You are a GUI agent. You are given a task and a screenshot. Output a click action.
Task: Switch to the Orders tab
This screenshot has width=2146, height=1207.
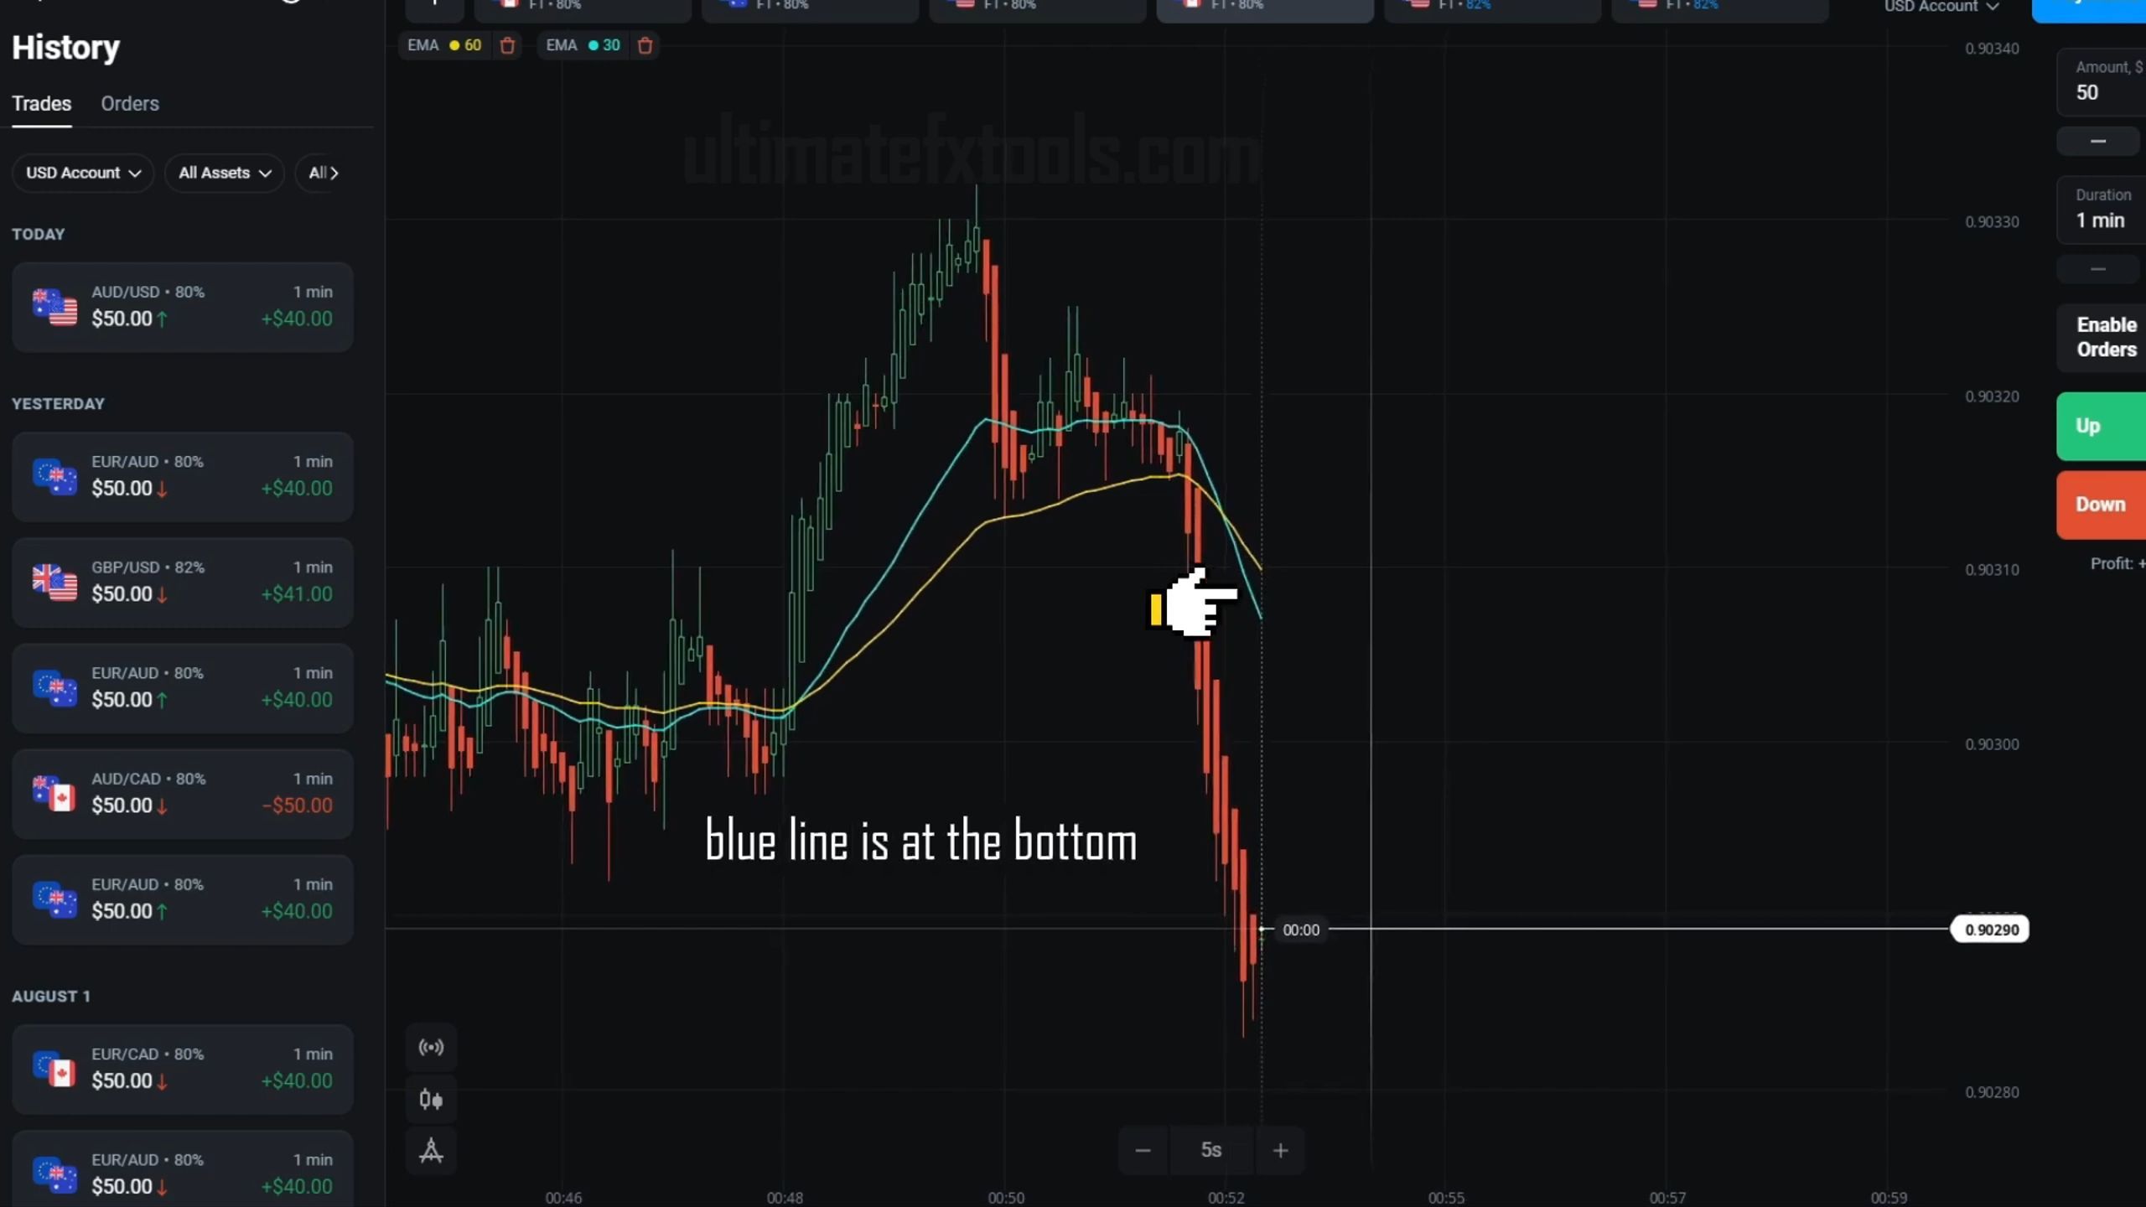click(130, 104)
